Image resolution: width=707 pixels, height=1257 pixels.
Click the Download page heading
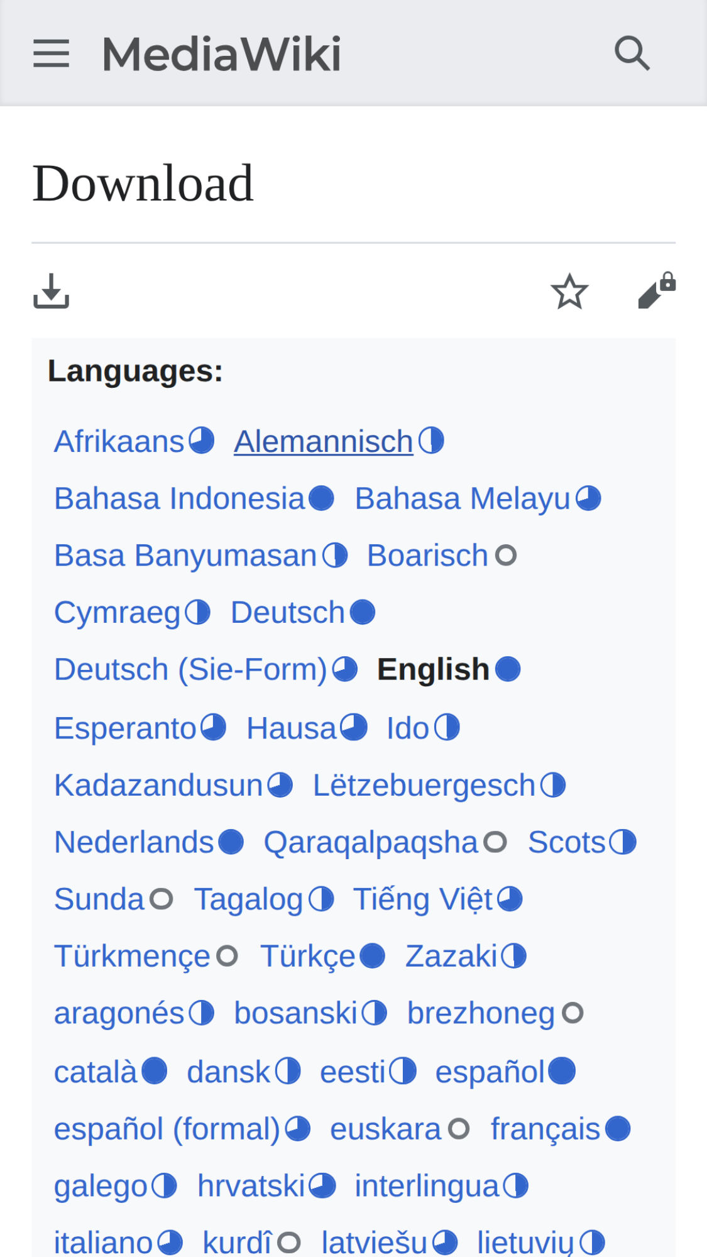point(143,183)
